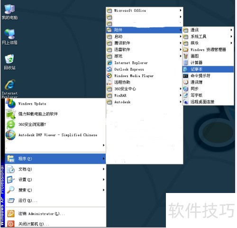
Task: Click the Internet Explorer icon in programs list
Action: (x=109, y=63)
